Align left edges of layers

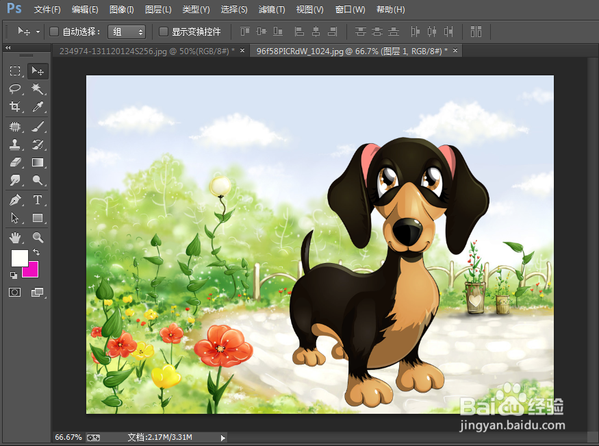(x=300, y=32)
